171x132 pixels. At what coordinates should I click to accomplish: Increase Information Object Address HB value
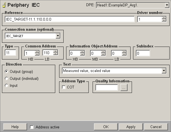(x=82, y=52)
